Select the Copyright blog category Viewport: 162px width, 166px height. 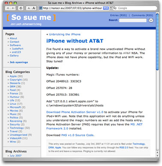pos(16,80)
